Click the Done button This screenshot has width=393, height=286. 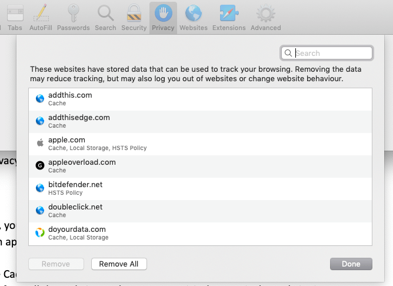pos(351,264)
